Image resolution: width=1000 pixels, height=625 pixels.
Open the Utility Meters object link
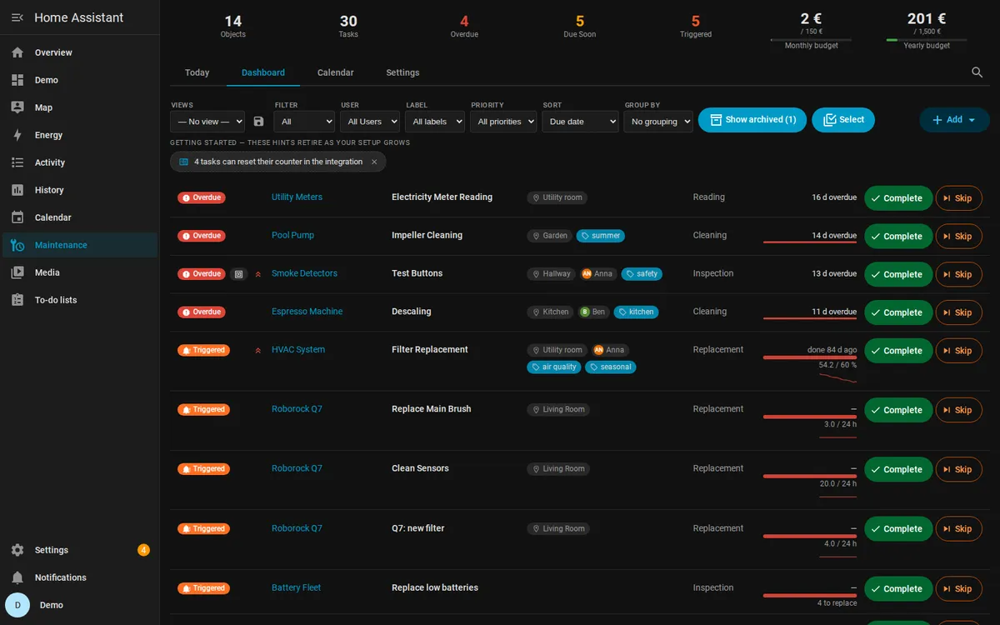click(297, 197)
